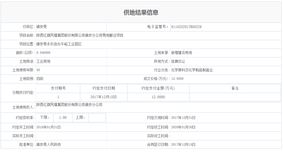Click the 供地方式 field label
Viewport: 284px width, 156px height.
162,61
